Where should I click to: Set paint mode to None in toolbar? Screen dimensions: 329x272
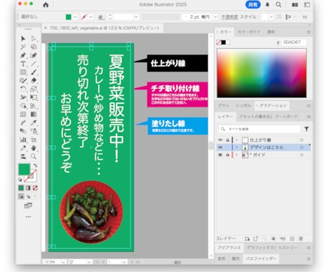(35, 188)
